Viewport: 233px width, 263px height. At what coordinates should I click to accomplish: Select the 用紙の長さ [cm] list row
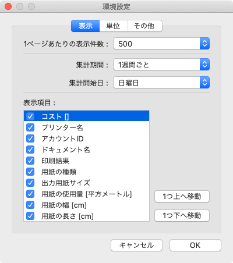coord(86,216)
